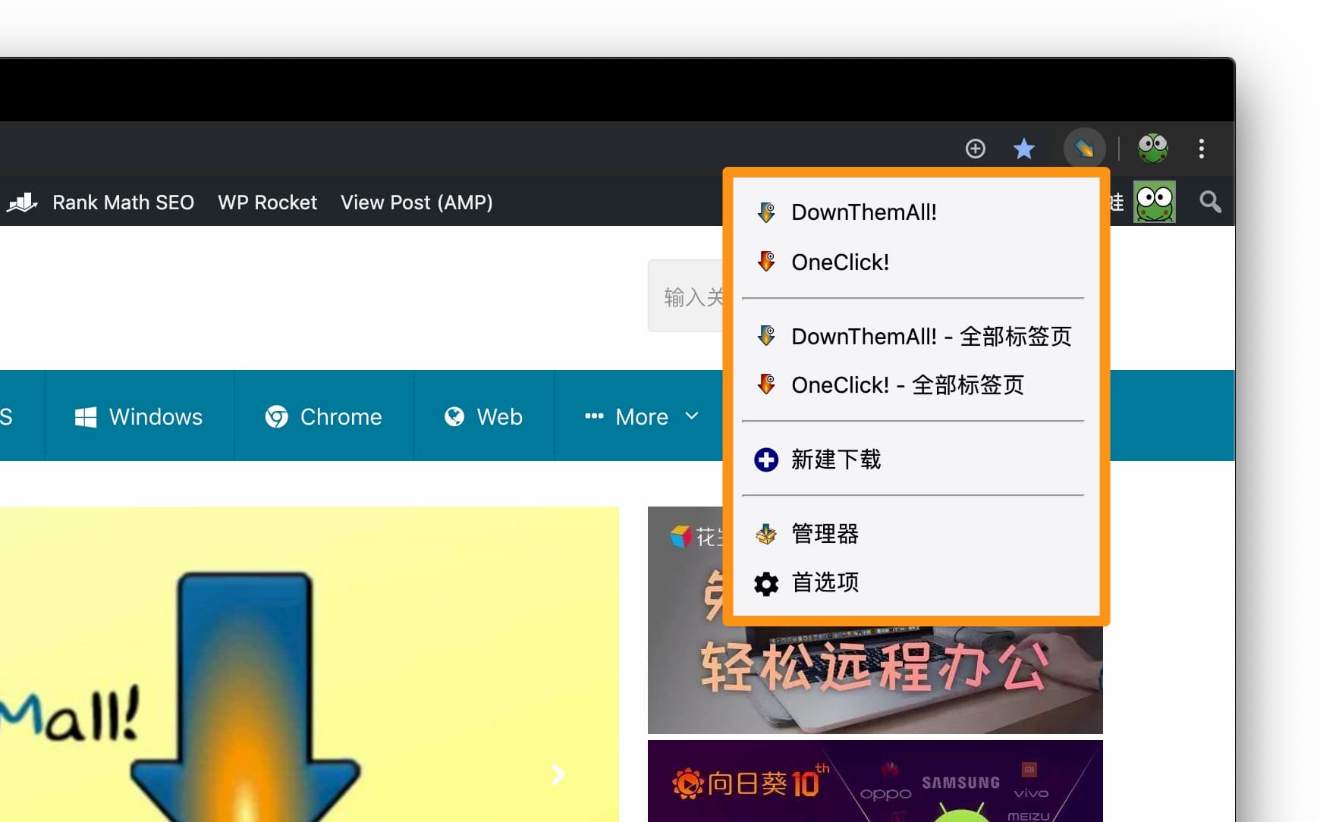Viewport: 1320px width, 822px height.
Task: Click View Post (AMP) link
Action: (416, 202)
